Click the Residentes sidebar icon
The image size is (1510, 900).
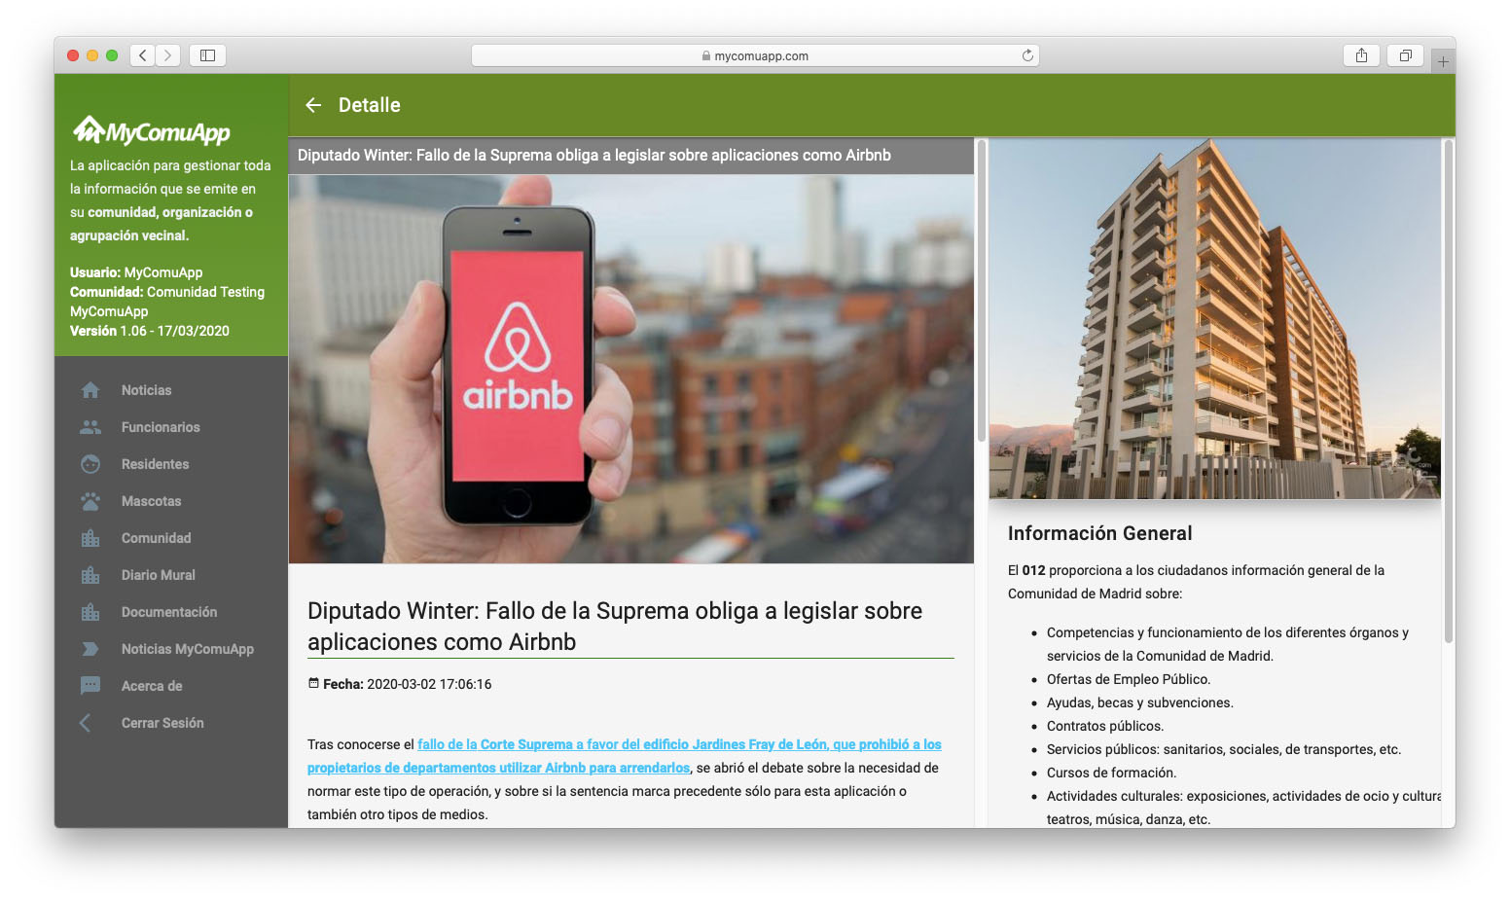[90, 463]
